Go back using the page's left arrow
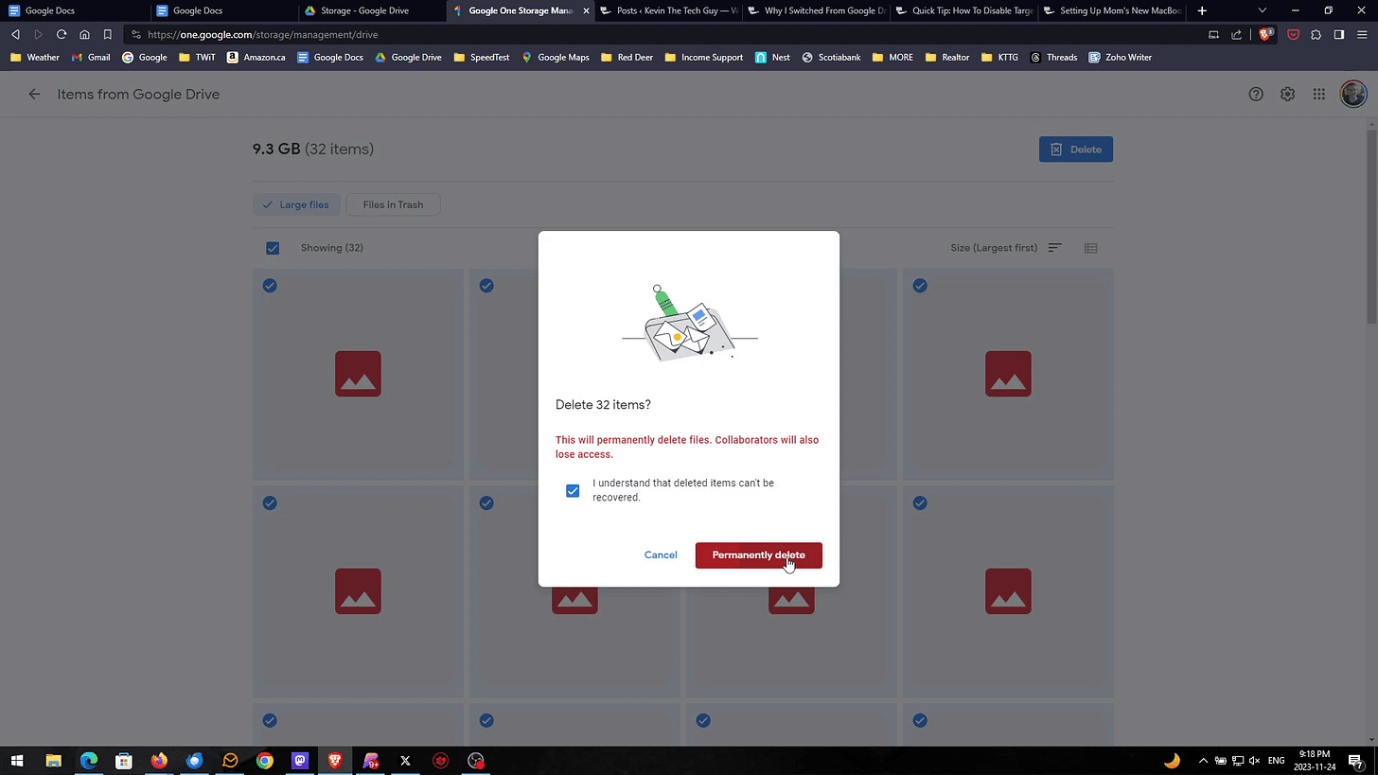Image resolution: width=1378 pixels, height=775 pixels. (35, 95)
